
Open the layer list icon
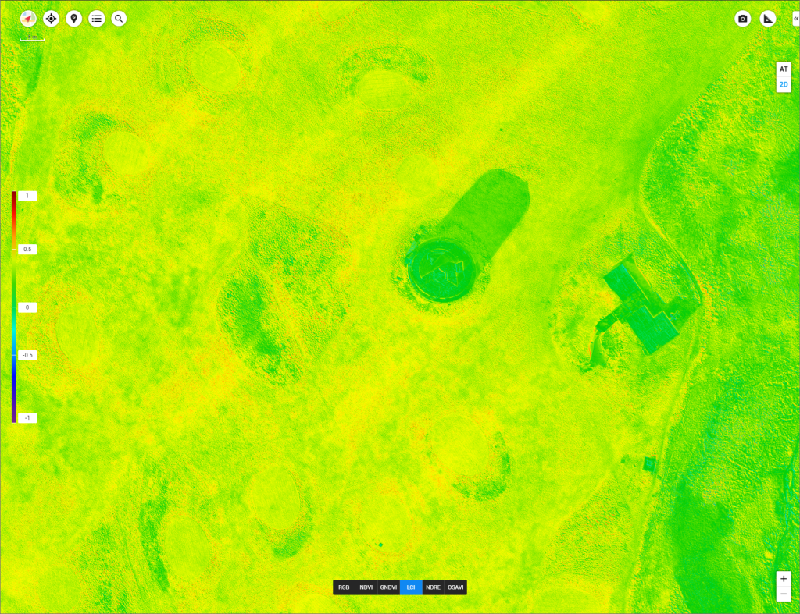pyautogui.click(x=97, y=19)
